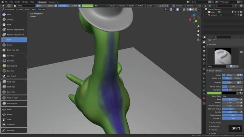Set Radius Unit to Scene
This screenshot has height=137, width=244.
237,78
